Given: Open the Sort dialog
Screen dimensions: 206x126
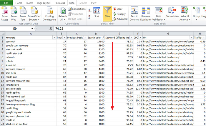Looking at the screenshot, I should click(x=97, y=12).
